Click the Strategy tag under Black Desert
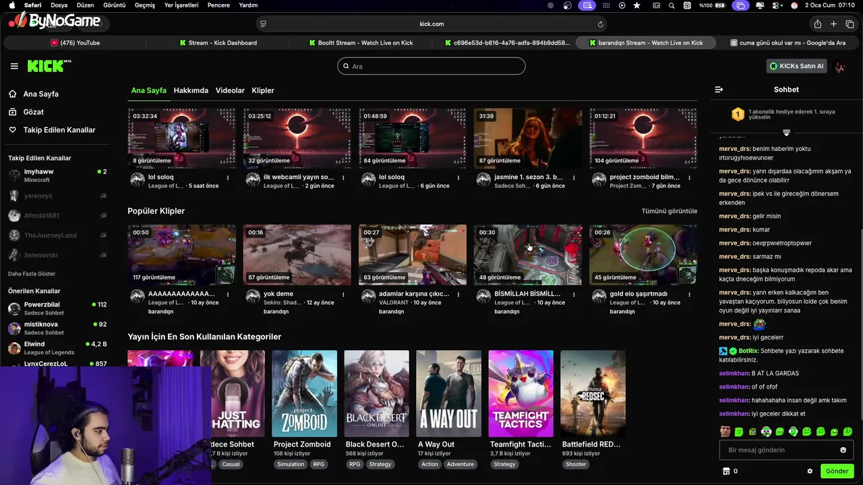 point(380,464)
